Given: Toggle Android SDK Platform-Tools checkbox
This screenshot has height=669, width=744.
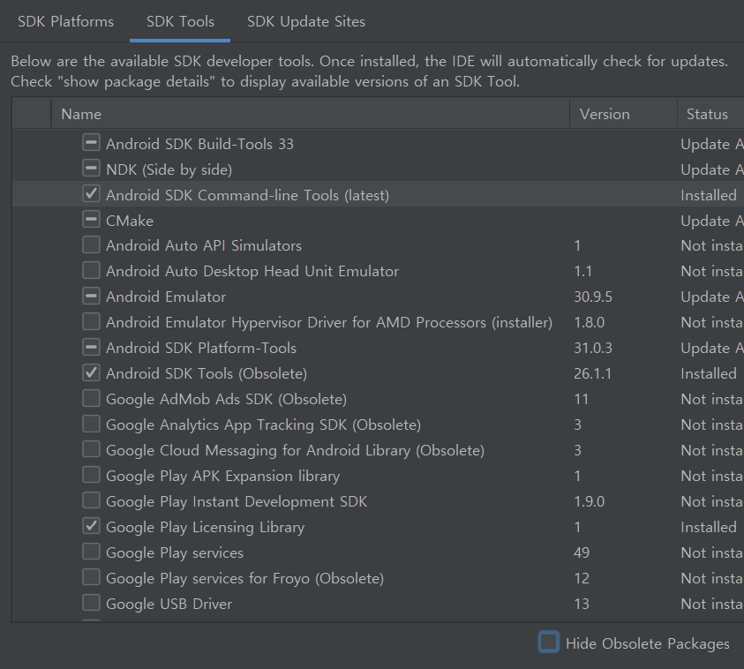Looking at the screenshot, I should (x=91, y=348).
